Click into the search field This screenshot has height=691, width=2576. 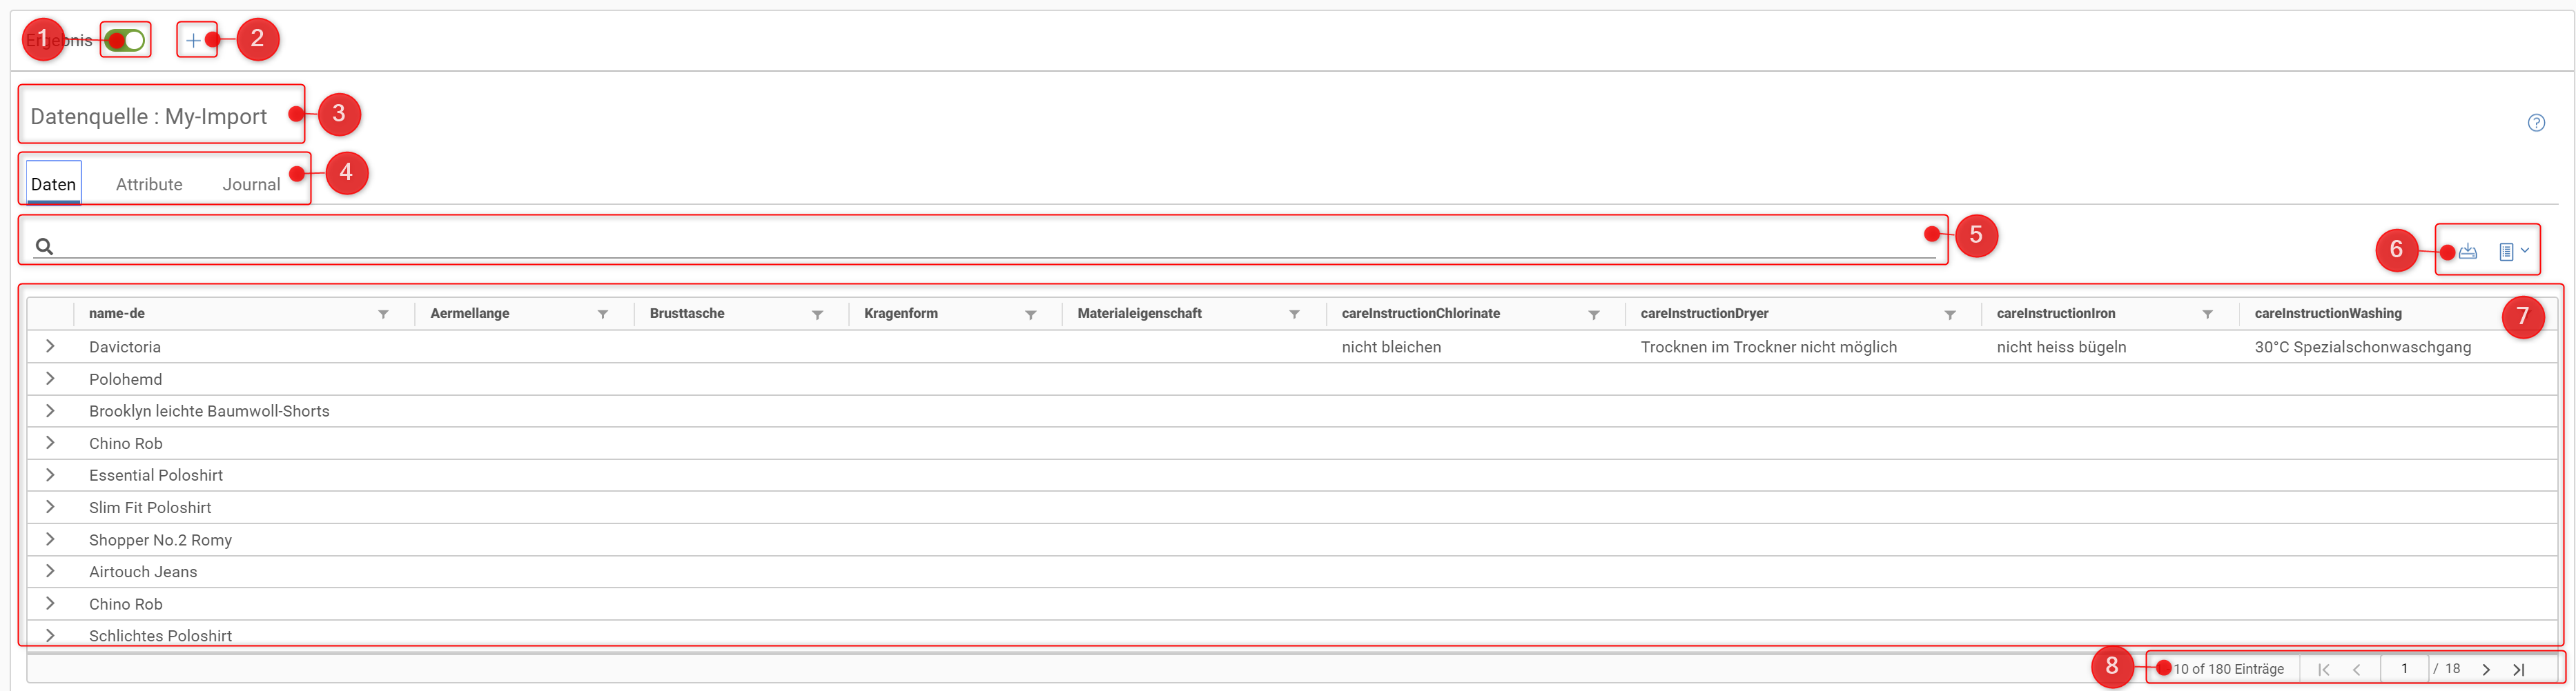(980, 246)
